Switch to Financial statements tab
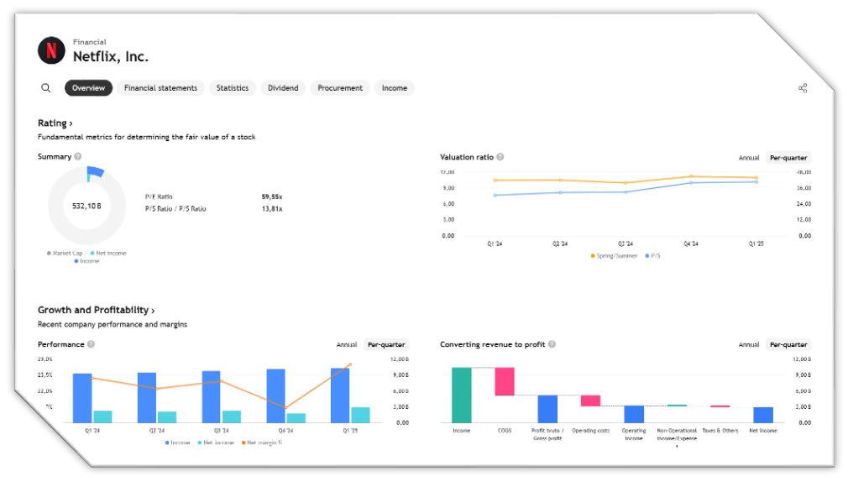The image size is (848, 482). tap(160, 87)
